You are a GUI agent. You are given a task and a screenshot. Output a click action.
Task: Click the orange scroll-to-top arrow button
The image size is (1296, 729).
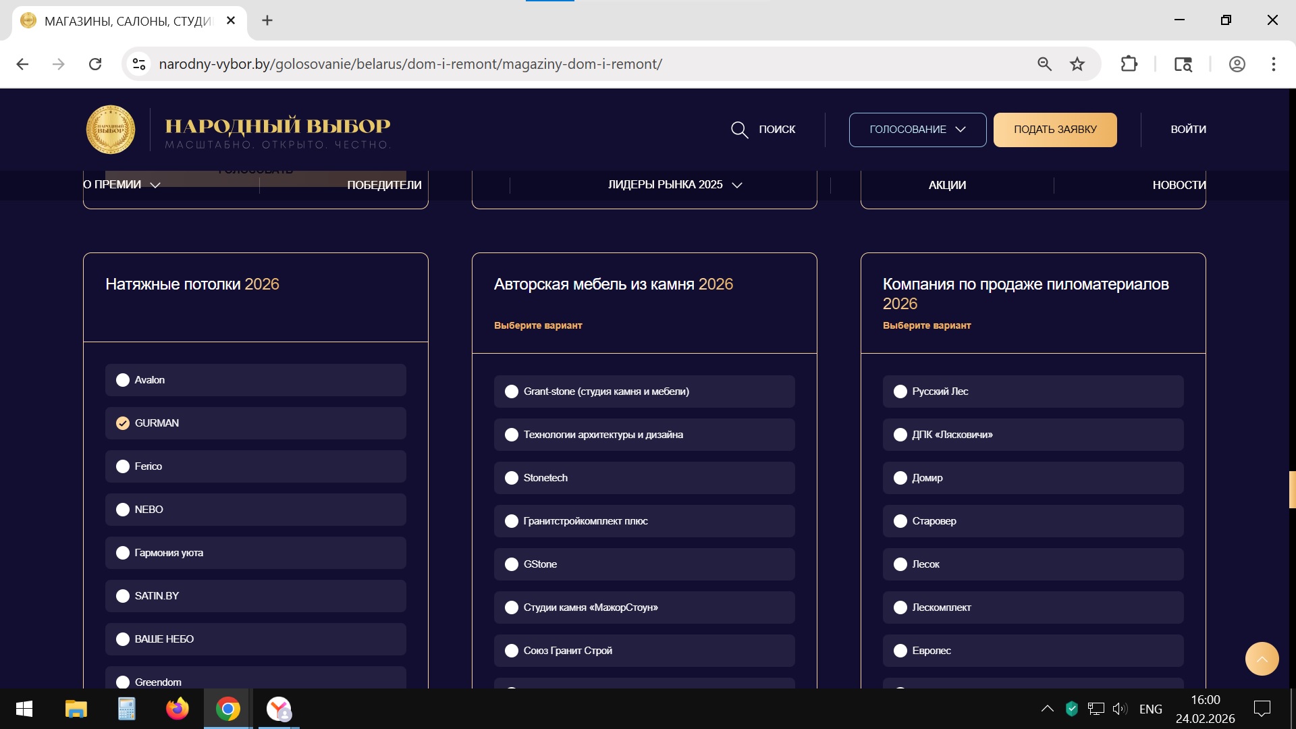coord(1262,659)
